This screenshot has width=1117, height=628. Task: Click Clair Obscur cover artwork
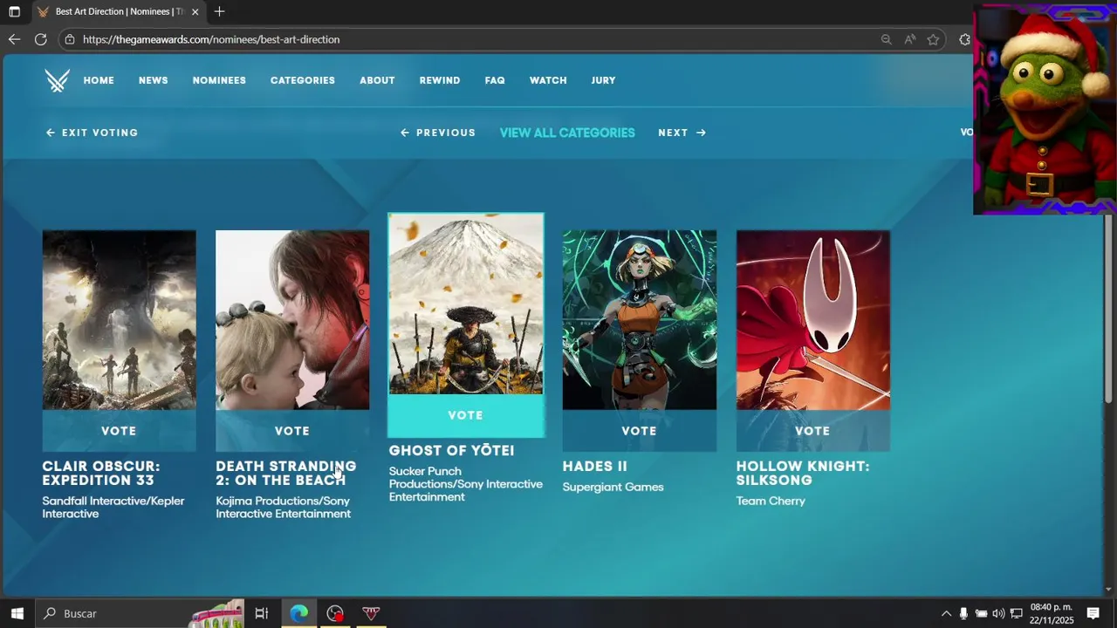pyautogui.click(x=119, y=320)
